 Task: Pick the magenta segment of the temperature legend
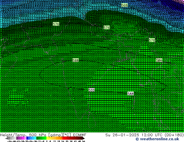(23, 138)
